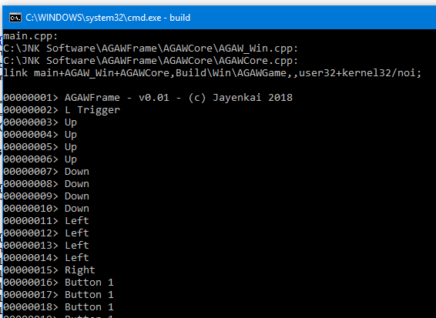Click the main.cpp compile line
This screenshot has height=318, width=436.
31,36
